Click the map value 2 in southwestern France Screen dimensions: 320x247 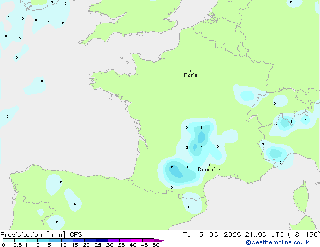(172, 167)
